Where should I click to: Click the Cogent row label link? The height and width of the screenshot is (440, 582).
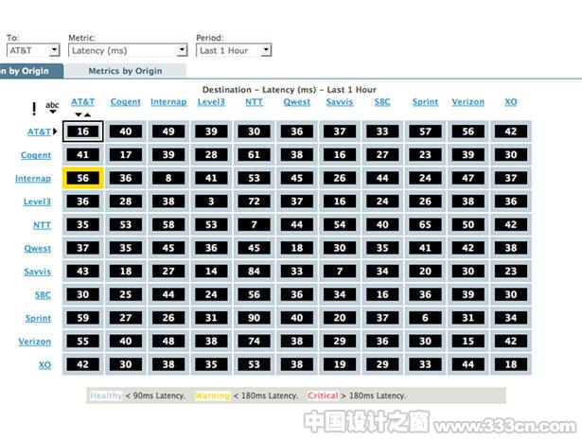pos(36,155)
